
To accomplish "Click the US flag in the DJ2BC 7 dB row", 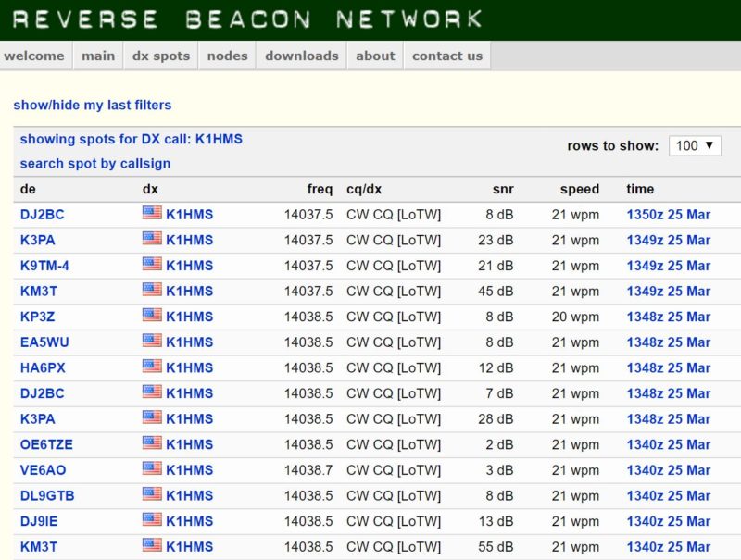I will [x=152, y=392].
